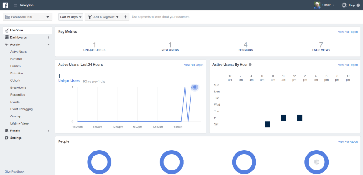Open Lifetime Value in the sidebar

20,123
